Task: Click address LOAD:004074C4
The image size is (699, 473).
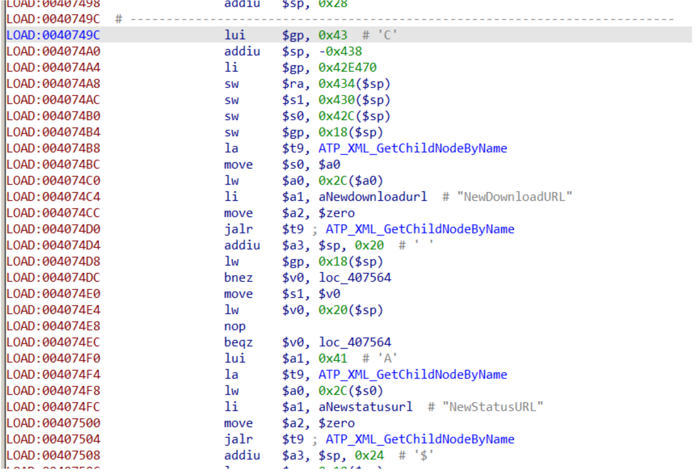Action: [x=53, y=197]
